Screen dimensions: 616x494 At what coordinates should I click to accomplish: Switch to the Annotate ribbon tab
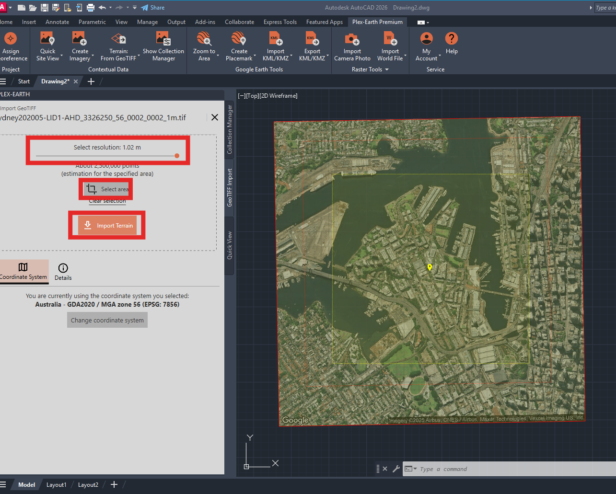tap(57, 22)
